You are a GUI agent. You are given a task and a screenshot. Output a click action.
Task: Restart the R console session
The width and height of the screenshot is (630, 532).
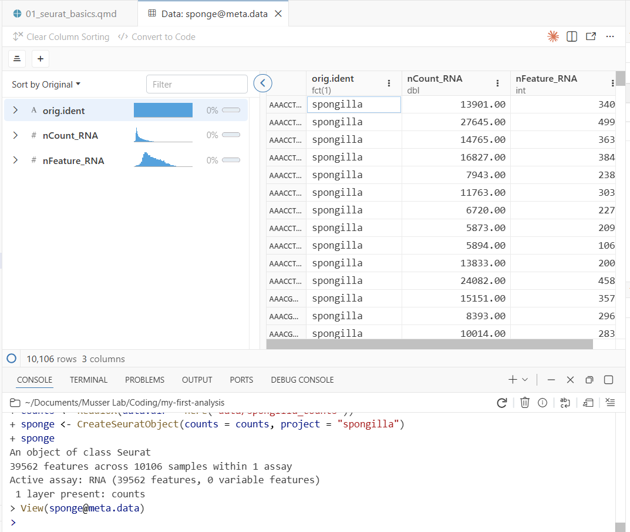click(x=501, y=403)
